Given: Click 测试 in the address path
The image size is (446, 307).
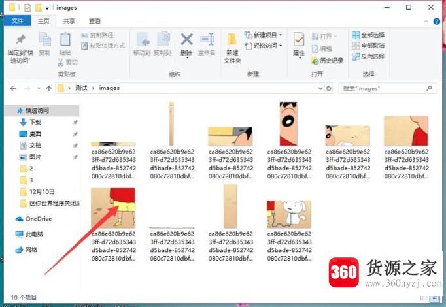Looking at the screenshot, I should pos(81,88).
